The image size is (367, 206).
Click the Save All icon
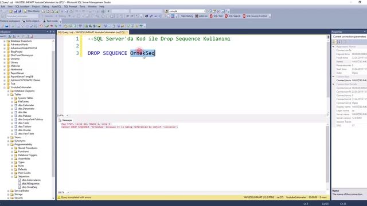point(19,11)
